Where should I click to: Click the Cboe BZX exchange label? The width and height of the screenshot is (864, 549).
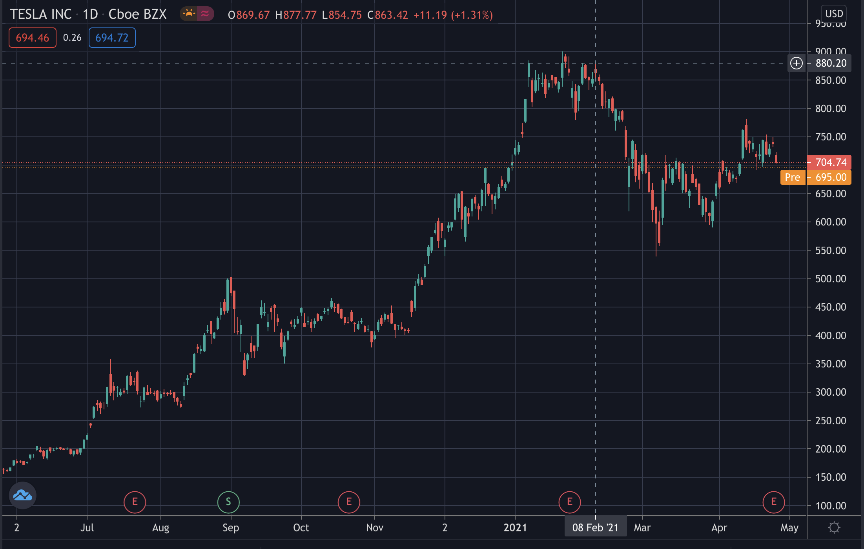(137, 15)
